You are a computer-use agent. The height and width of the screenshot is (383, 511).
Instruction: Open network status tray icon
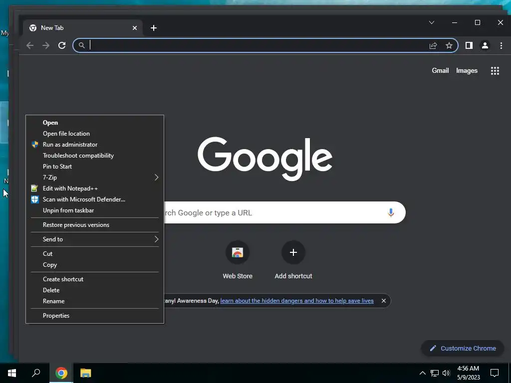coord(435,373)
